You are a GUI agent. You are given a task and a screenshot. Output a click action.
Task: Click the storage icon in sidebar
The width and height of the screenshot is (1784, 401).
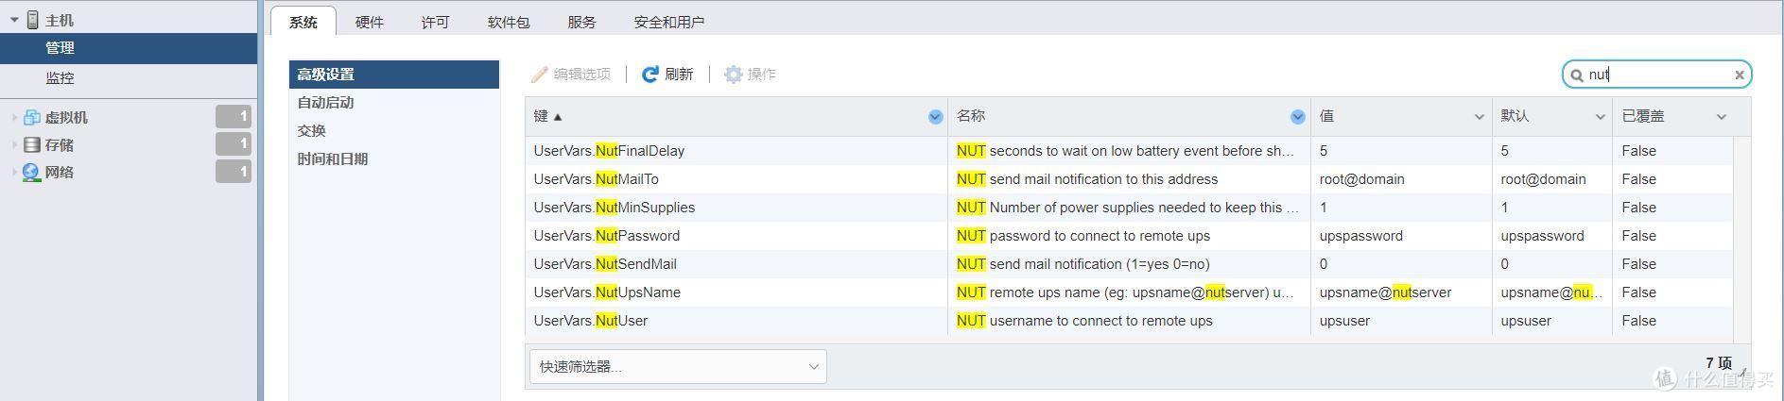32,145
